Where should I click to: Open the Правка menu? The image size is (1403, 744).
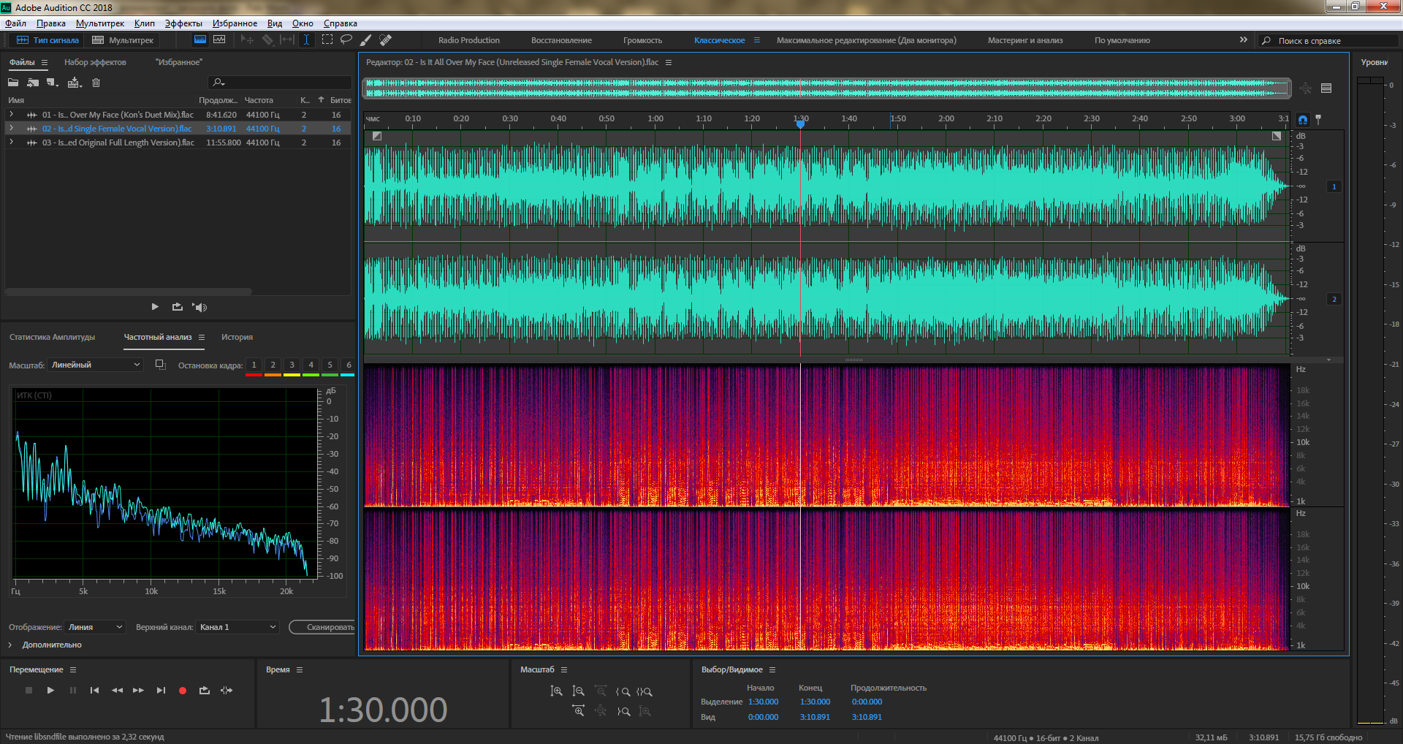coord(50,23)
